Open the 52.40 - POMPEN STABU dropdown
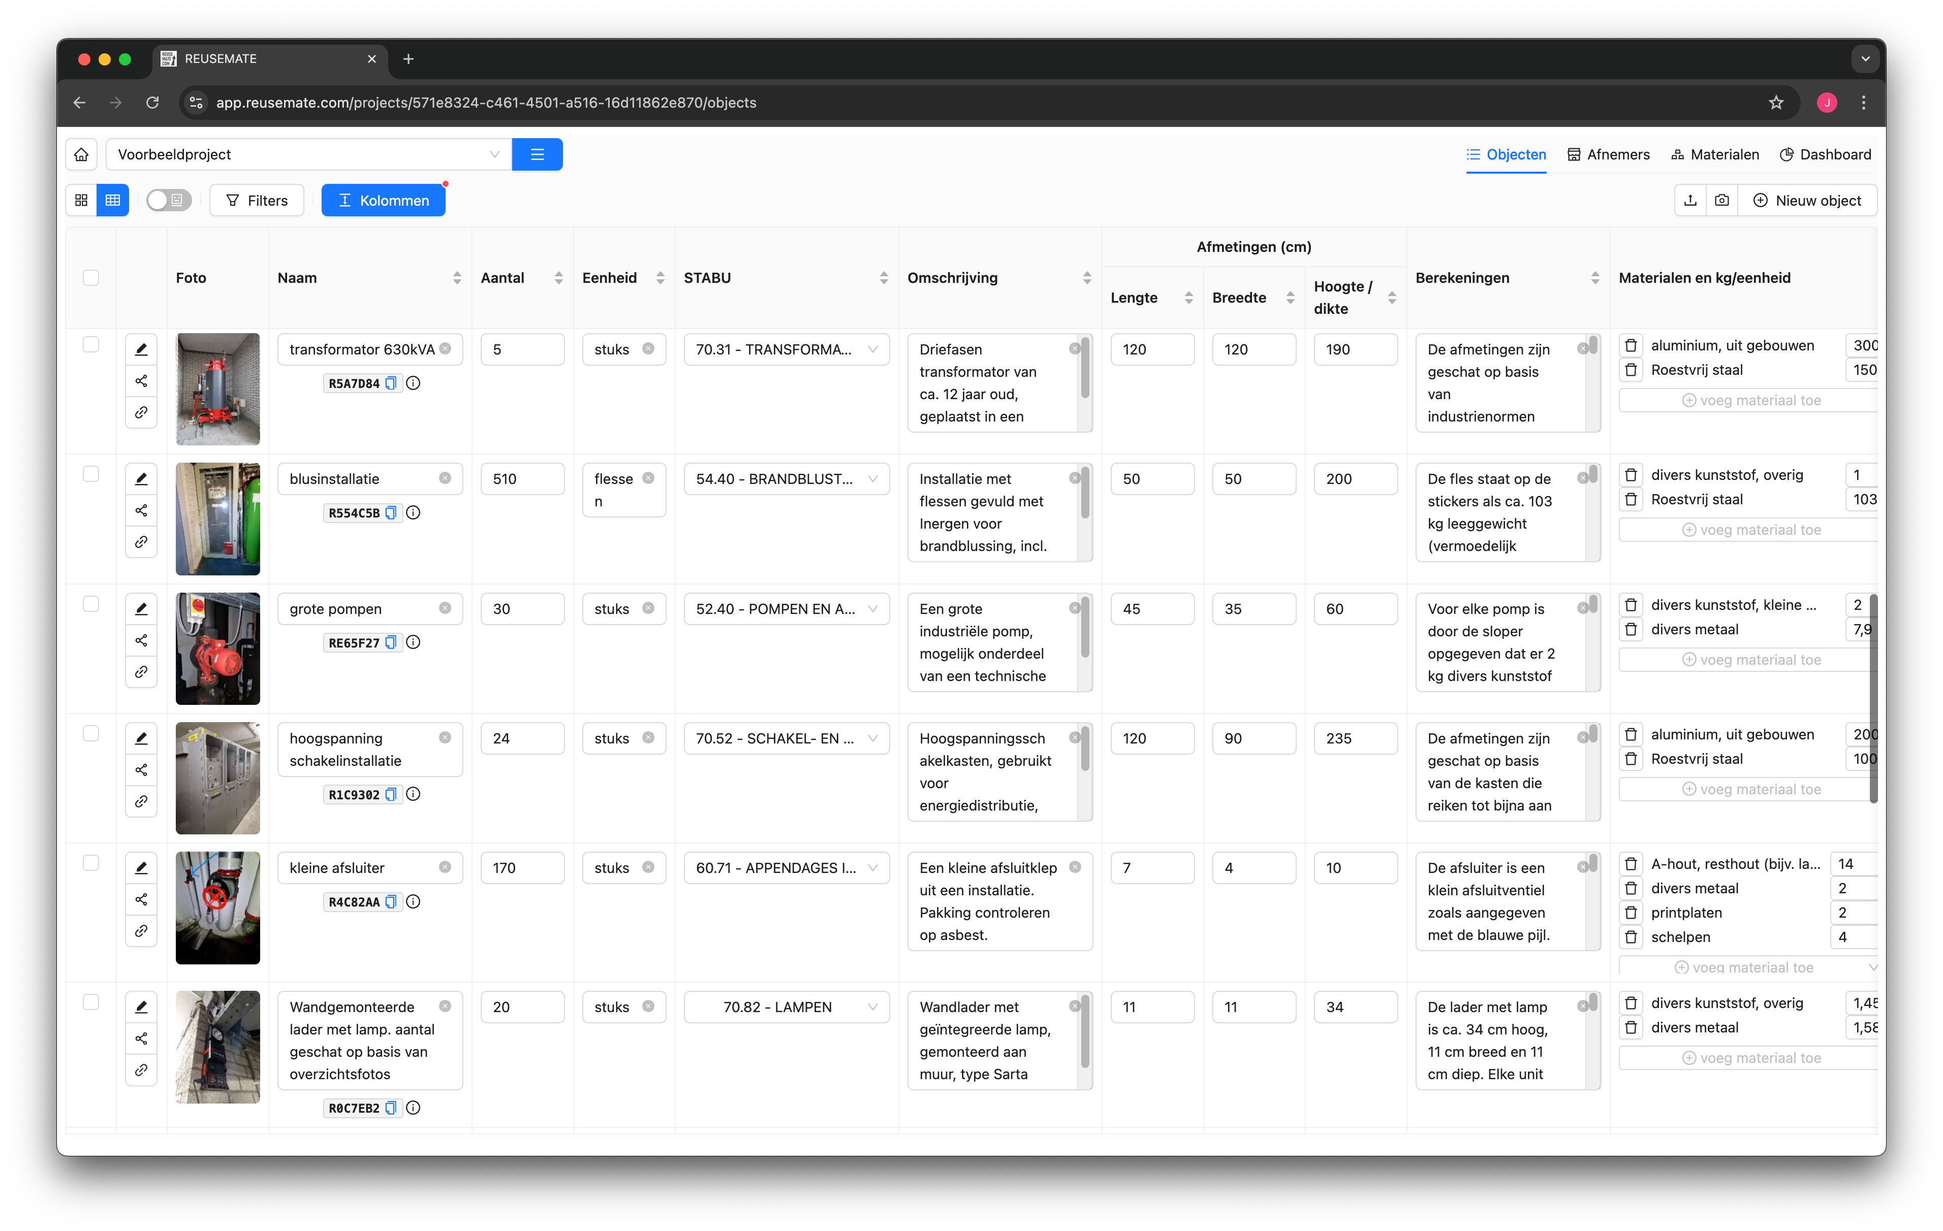 click(x=786, y=609)
